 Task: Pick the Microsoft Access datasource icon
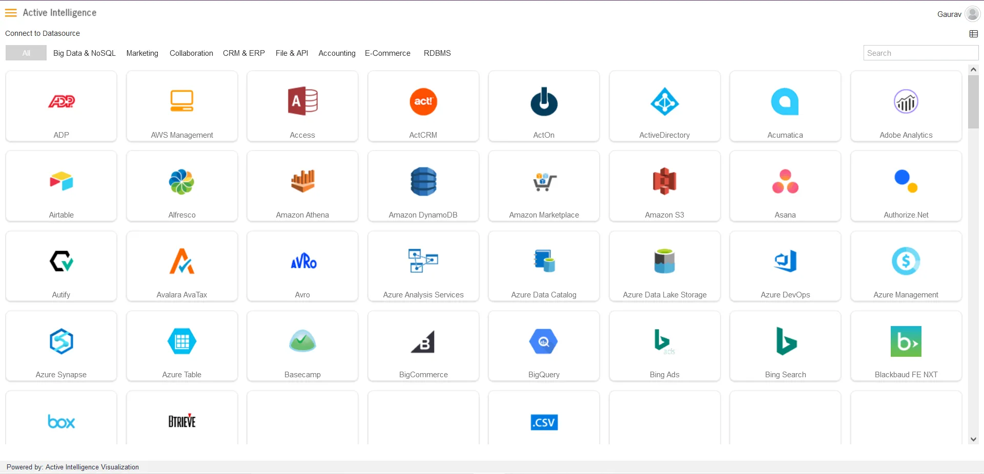[302, 101]
